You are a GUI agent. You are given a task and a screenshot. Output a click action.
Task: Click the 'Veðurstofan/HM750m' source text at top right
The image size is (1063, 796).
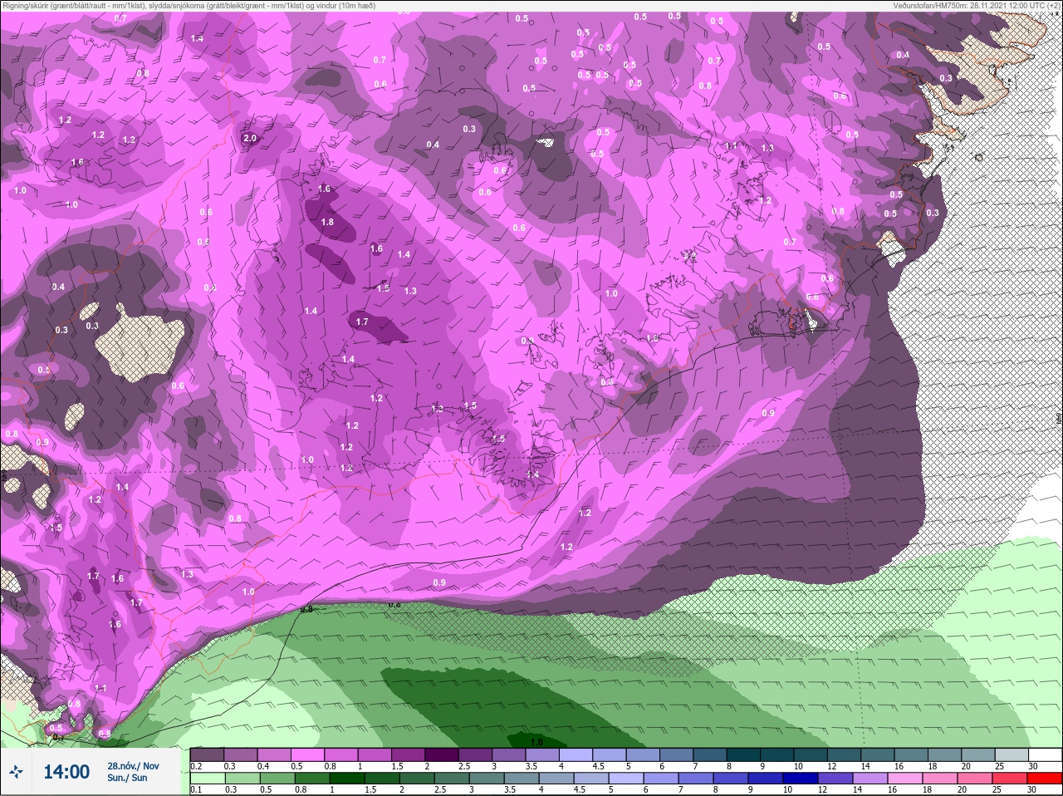[977, 5]
